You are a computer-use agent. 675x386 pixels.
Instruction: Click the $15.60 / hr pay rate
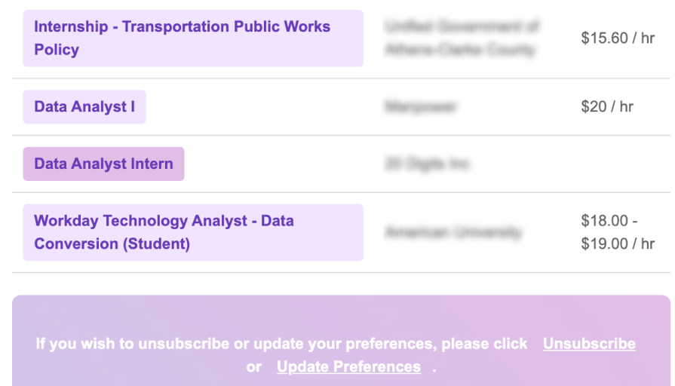618,38
